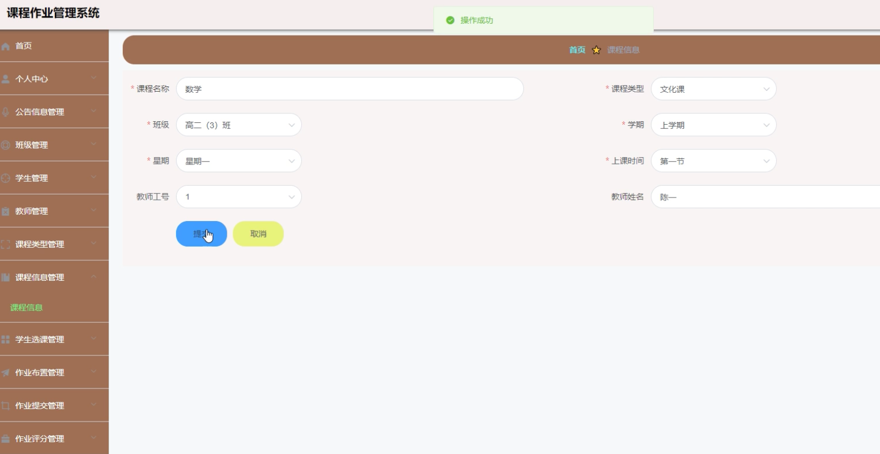This screenshot has height=454, width=880.
Task: Open the 个人中心 sidebar menu
Action: point(54,79)
